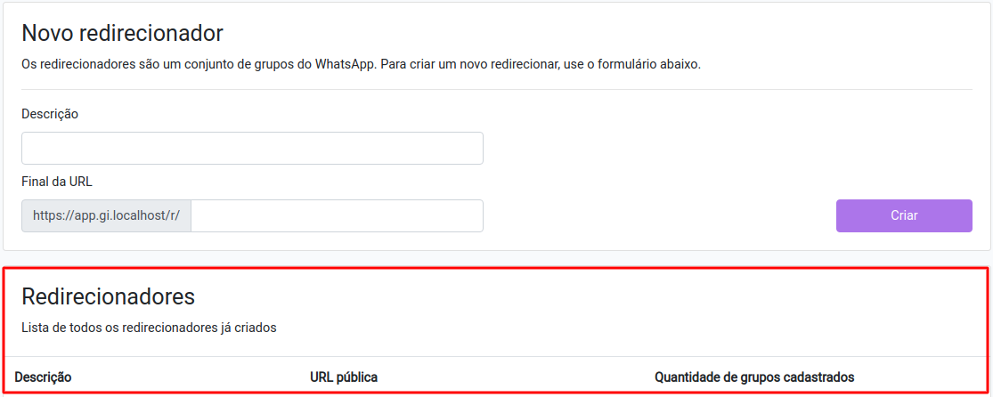Click the horizontal divider below the intro text
Image resolution: width=993 pixels, height=397 pixels.
[496, 89]
